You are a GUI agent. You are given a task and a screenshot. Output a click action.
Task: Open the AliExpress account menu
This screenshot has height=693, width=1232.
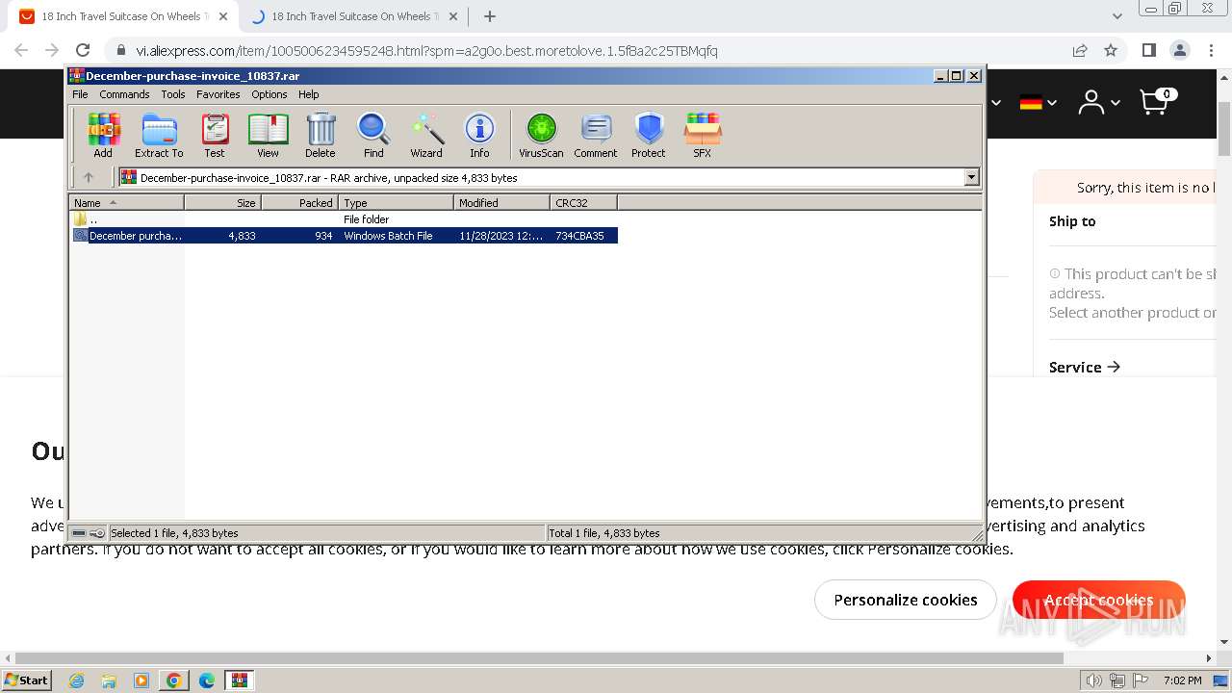1098,102
